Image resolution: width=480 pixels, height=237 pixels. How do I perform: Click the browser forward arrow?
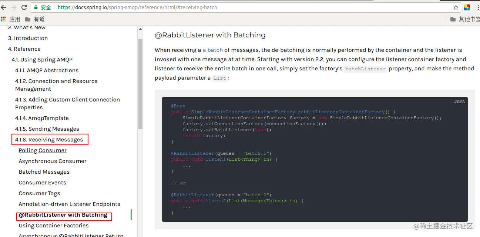(x=14, y=7)
